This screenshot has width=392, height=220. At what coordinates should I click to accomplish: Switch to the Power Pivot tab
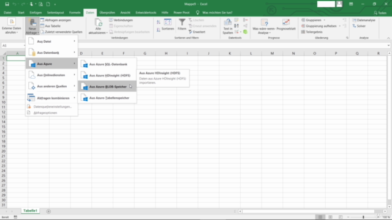click(x=181, y=12)
